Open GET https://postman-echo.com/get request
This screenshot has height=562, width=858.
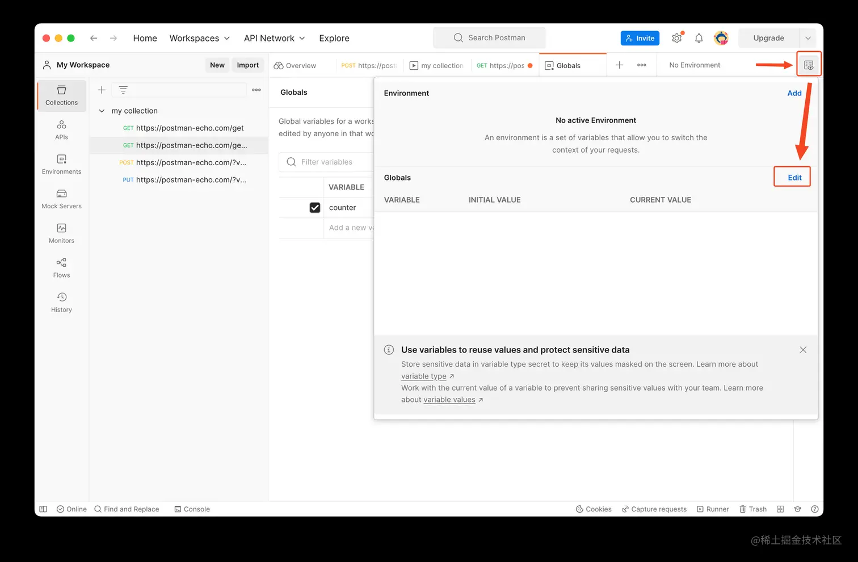[x=179, y=128]
